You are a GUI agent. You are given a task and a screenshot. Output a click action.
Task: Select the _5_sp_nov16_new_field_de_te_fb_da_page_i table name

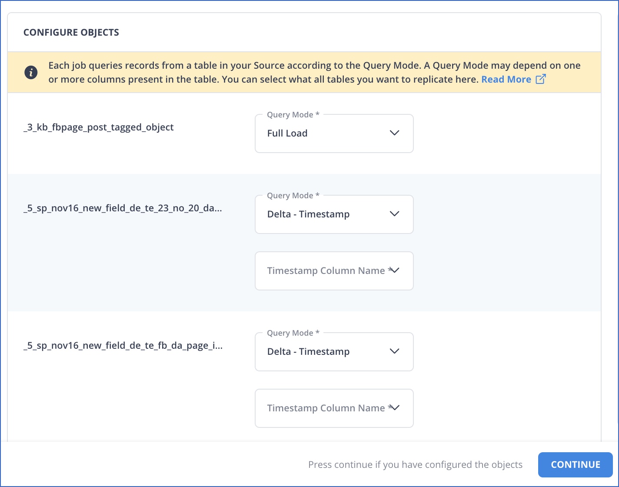(x=123, y=346)
